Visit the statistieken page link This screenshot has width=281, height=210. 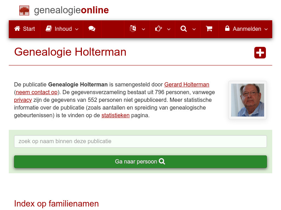pos(115,115)
